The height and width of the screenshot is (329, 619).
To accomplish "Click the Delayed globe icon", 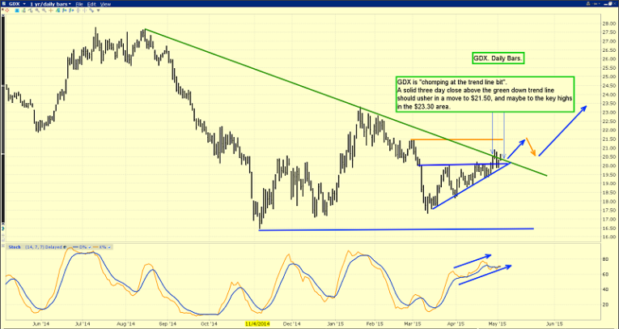I will point(65,247).
